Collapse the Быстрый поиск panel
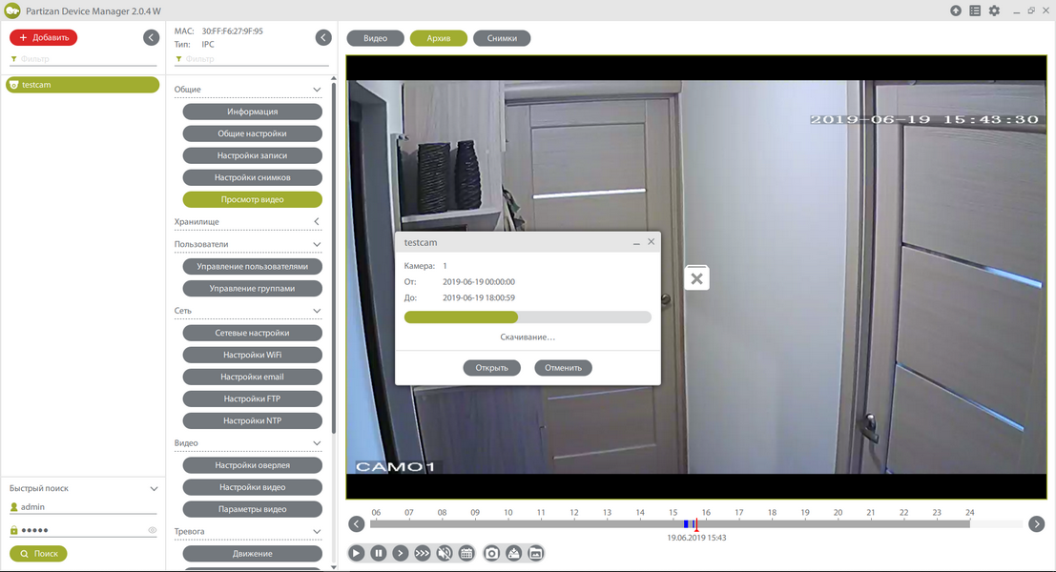This screenshot has width=1056, height=572. point(154,488)
